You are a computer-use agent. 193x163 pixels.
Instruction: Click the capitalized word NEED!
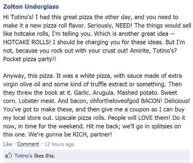click(124, 26)
